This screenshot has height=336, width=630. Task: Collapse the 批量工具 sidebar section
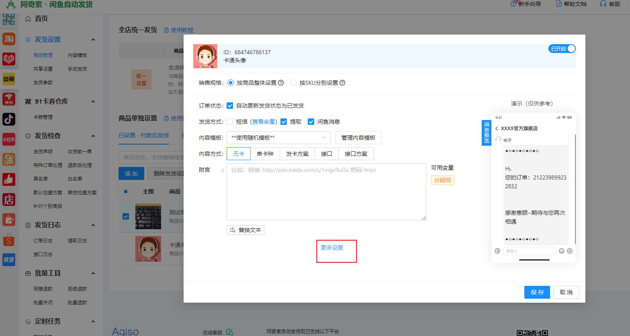point(93,273)
